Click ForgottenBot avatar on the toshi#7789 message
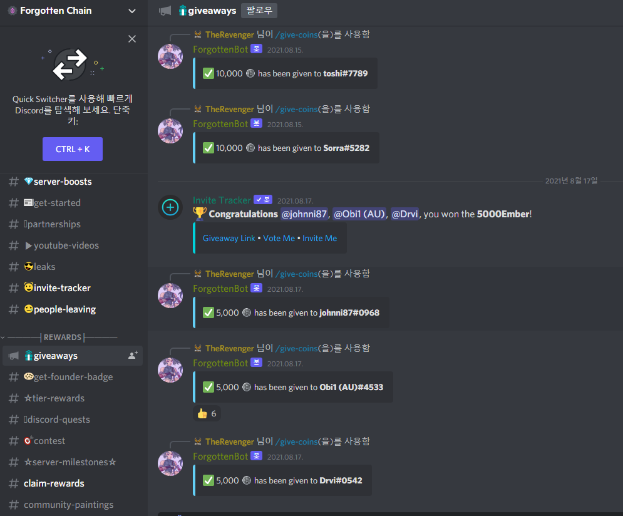This screenshot has height=516, width=623. 170,56
